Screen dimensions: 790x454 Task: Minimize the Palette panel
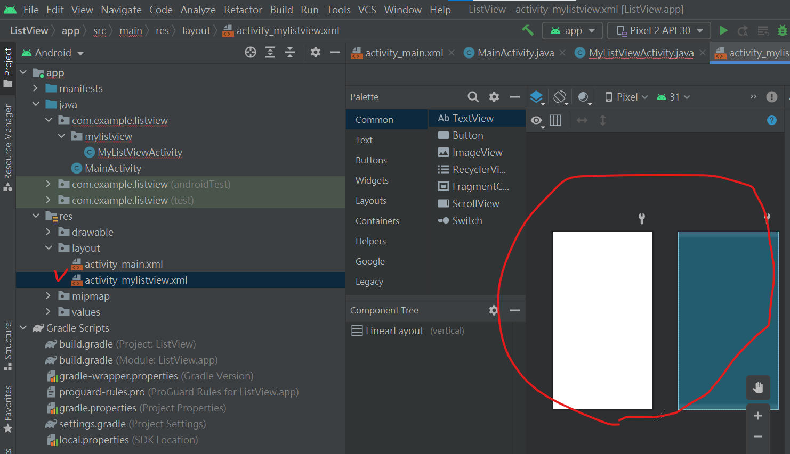pyautogui.click(x=514, y=97)
